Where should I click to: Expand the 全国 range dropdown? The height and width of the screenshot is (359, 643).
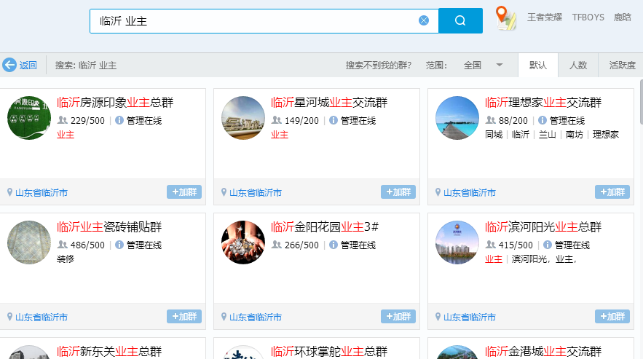tap(500, 65)
